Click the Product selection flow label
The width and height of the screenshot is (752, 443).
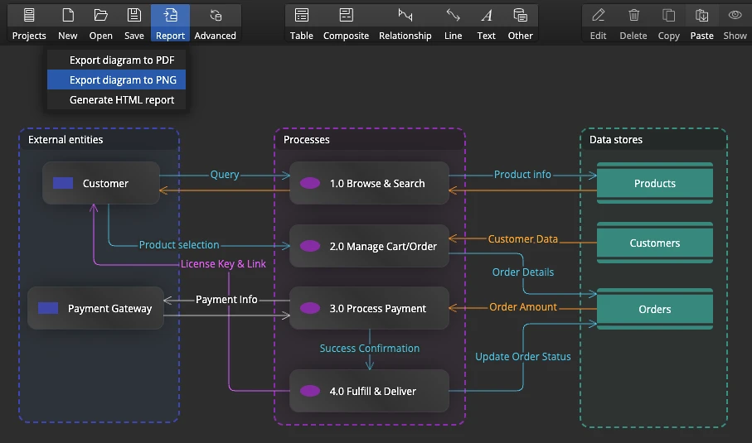click(x=179, y=245)
